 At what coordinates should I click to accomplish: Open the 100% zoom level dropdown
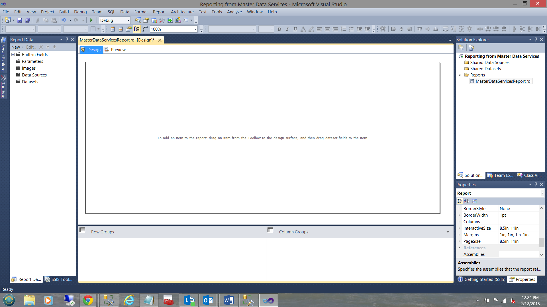point(195,29)
